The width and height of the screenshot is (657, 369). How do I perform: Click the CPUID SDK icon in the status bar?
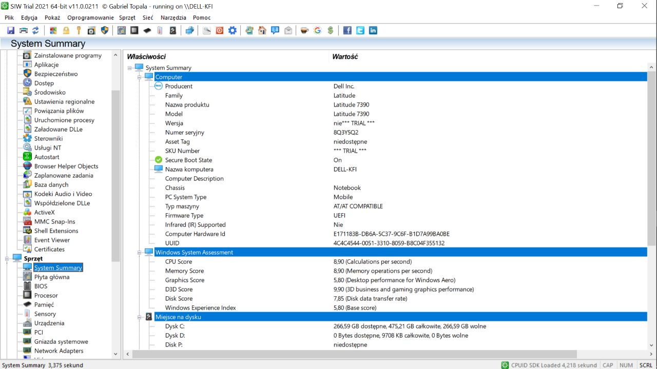pyautogui.click(x=505, y=365)
